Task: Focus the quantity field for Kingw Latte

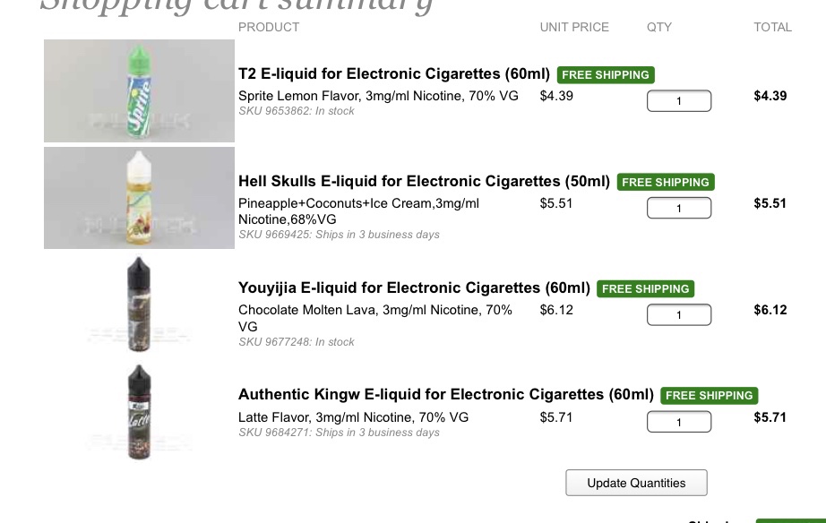Action: tap(679, 422)
